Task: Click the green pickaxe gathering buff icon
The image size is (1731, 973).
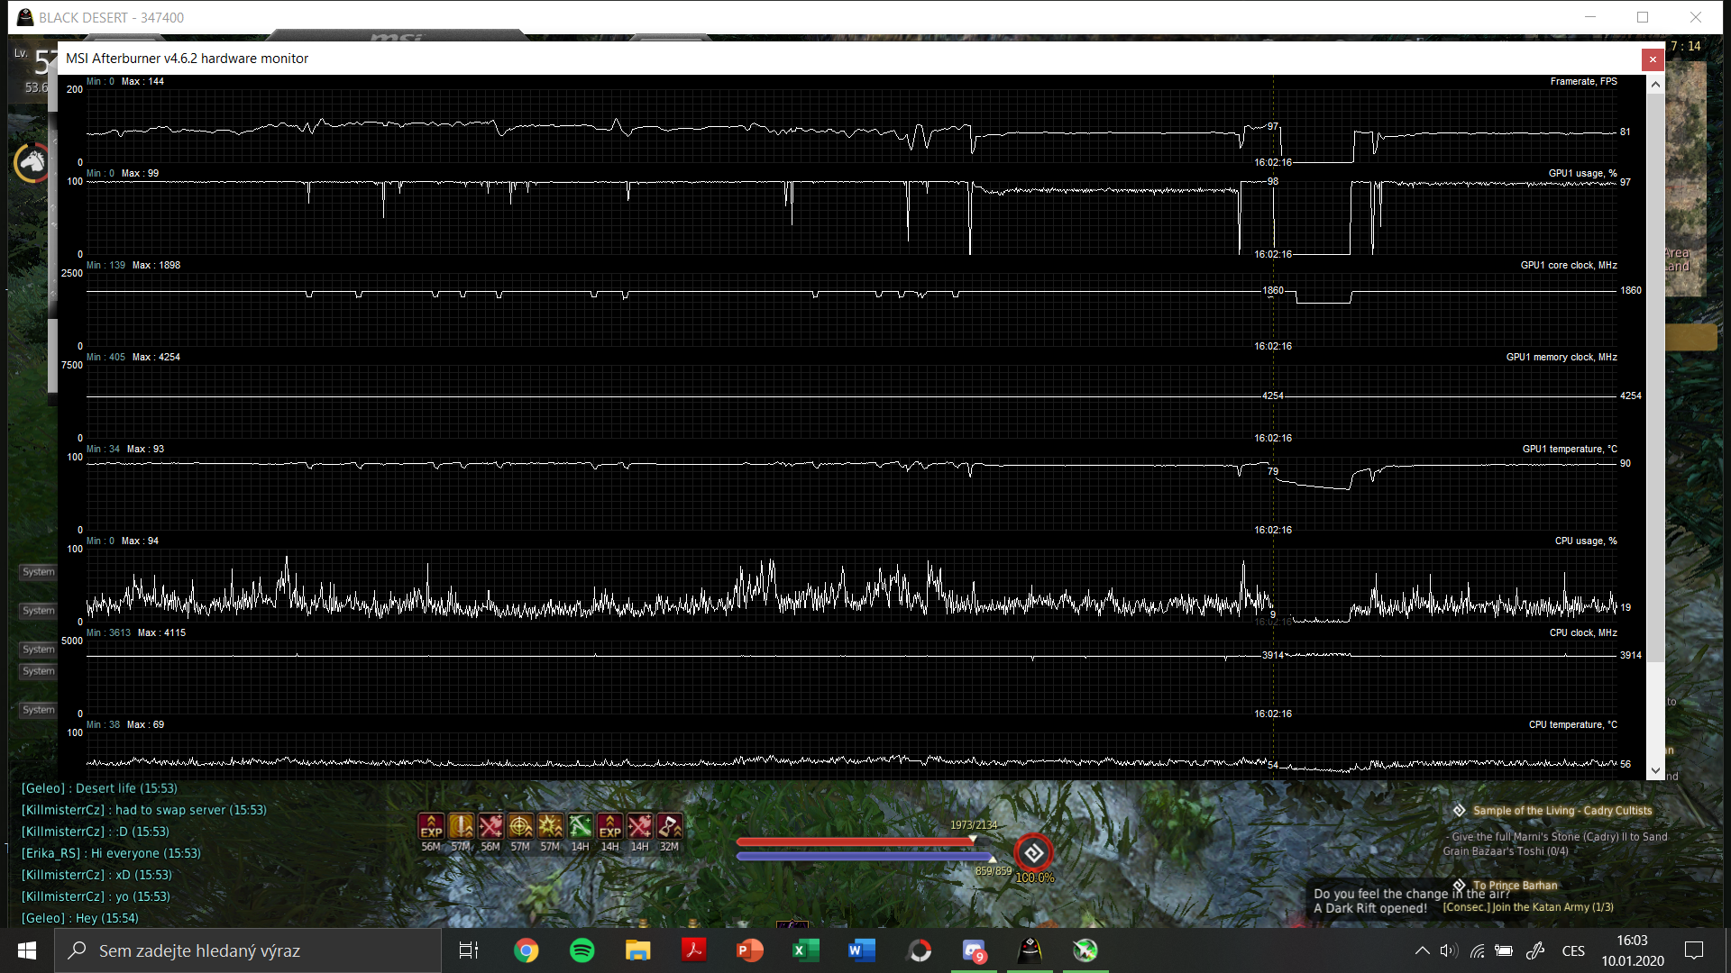Action: (x=580, y=826)
